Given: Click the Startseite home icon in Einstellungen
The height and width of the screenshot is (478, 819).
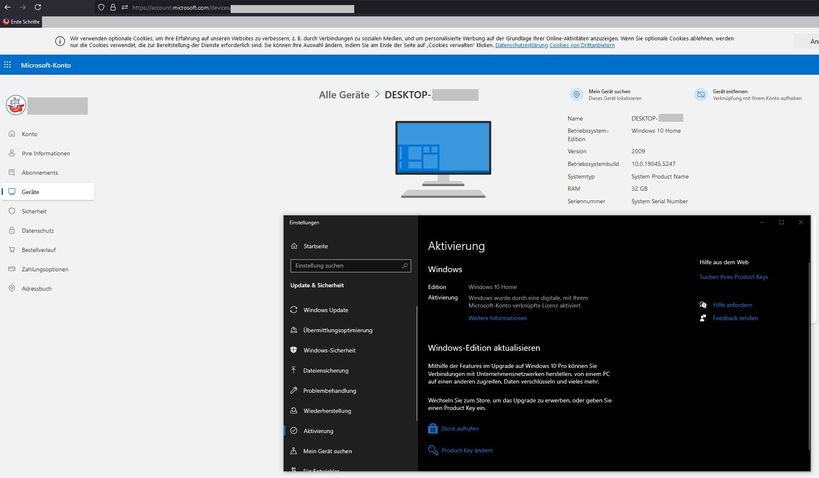Looking at the screenshot, I should 294,246.
